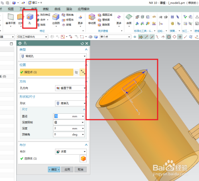This screenshot has height=181, width=199.
Task: Toggle Arc Center snap
Action: [x=169, y=37]
